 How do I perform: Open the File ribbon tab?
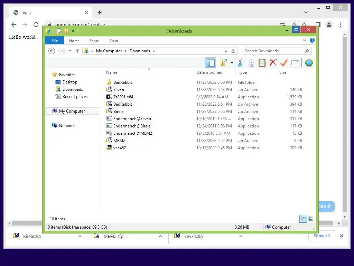point(55,41)
